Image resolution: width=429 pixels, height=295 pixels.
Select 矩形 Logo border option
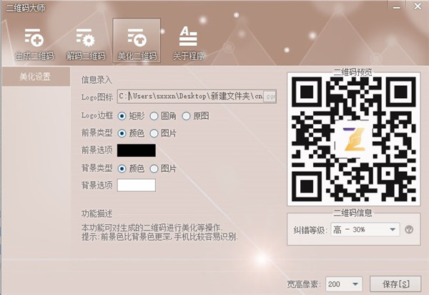[x=131, y=116]
